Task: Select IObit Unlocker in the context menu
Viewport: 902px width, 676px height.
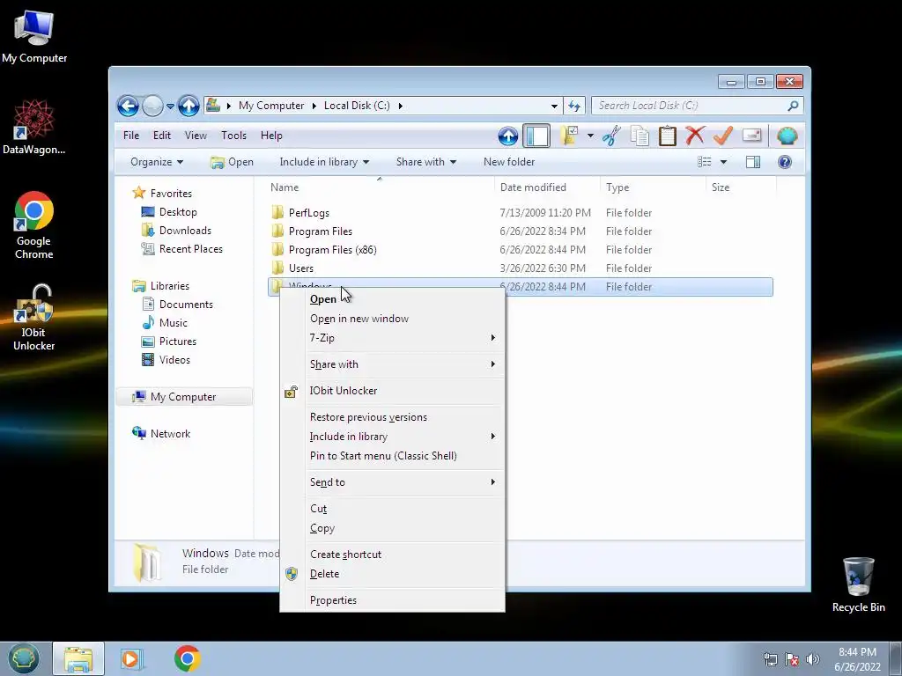Action: point(392,391)
